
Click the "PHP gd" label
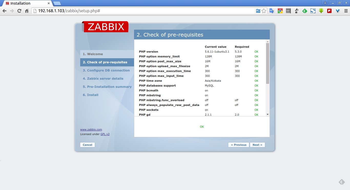145,115
